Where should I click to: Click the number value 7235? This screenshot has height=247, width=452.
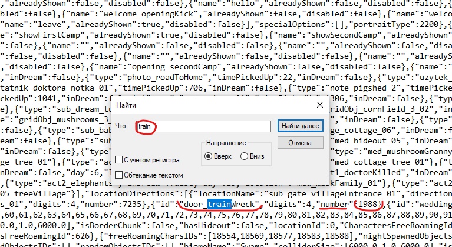tap(133, 205)
